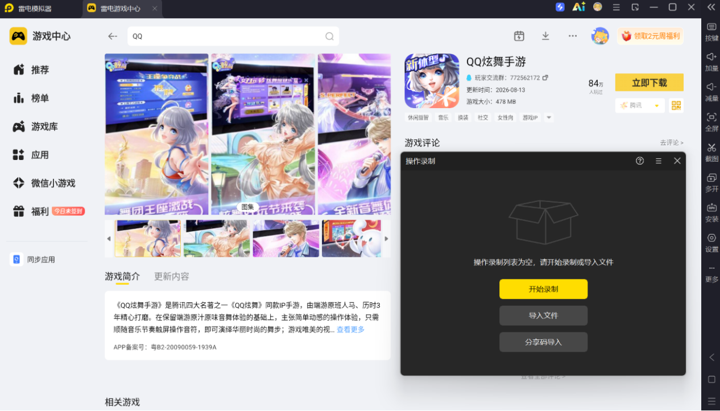Click the 领取2元周福利 banner
Screen dimensions: 720x411
651,36
